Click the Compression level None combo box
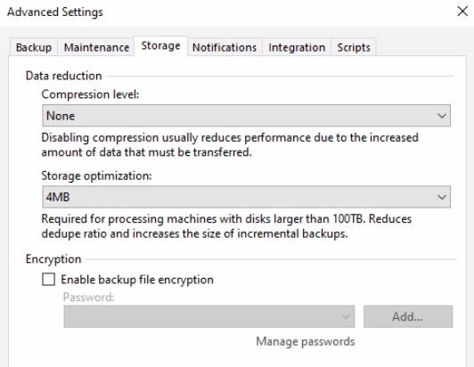Viewport: 474px width, 367px height. (x=247, y=116)
